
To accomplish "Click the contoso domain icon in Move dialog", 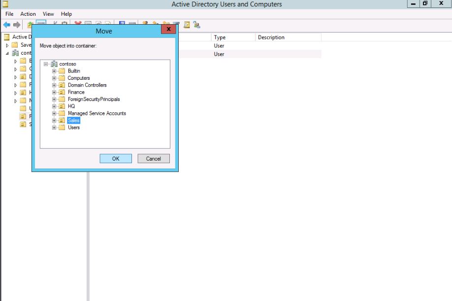I will coord(54,64).
